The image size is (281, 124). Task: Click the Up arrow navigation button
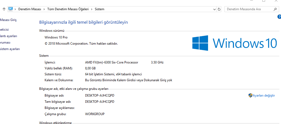click(4, 9)
